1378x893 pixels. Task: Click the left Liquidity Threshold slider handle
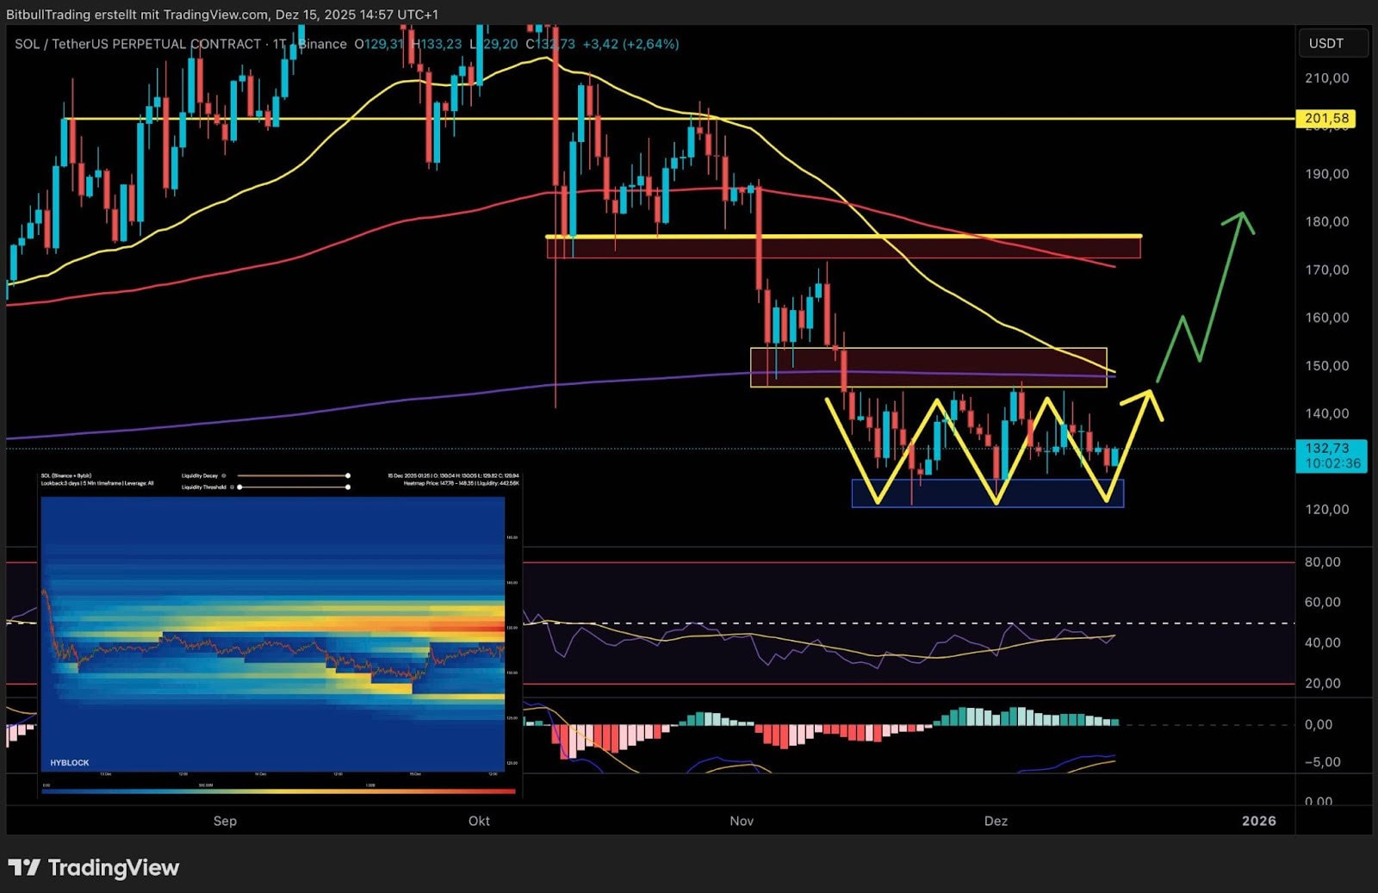pos(240,487)
